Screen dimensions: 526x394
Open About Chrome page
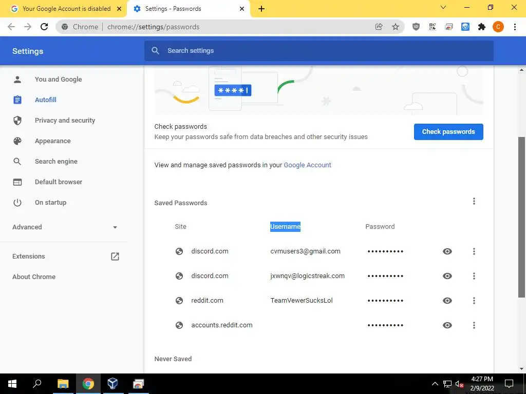tap(34, 277)
